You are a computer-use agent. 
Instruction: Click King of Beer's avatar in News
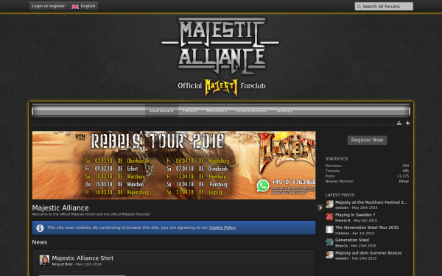pyautogui.click(x=44, y=260)
